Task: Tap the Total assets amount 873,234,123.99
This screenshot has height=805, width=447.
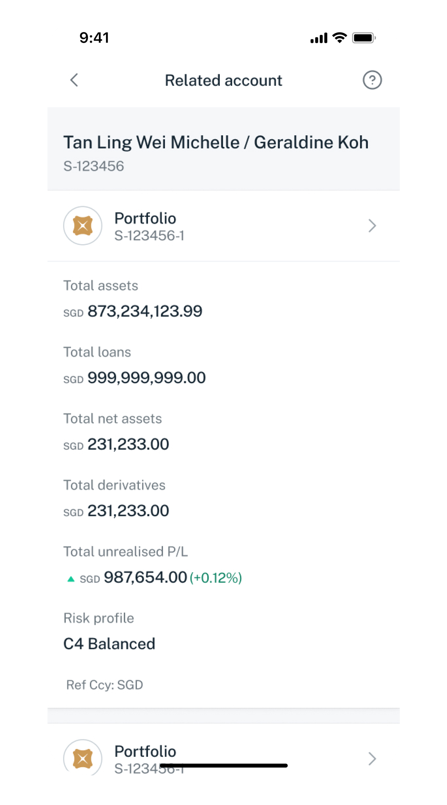Action: (x=145, y=311)
